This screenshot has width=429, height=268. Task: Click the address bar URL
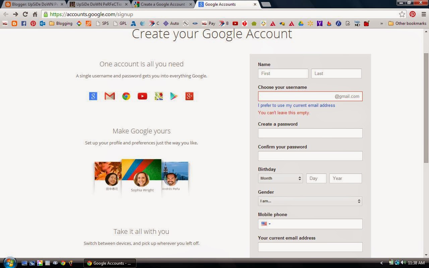tap(91, 14)
